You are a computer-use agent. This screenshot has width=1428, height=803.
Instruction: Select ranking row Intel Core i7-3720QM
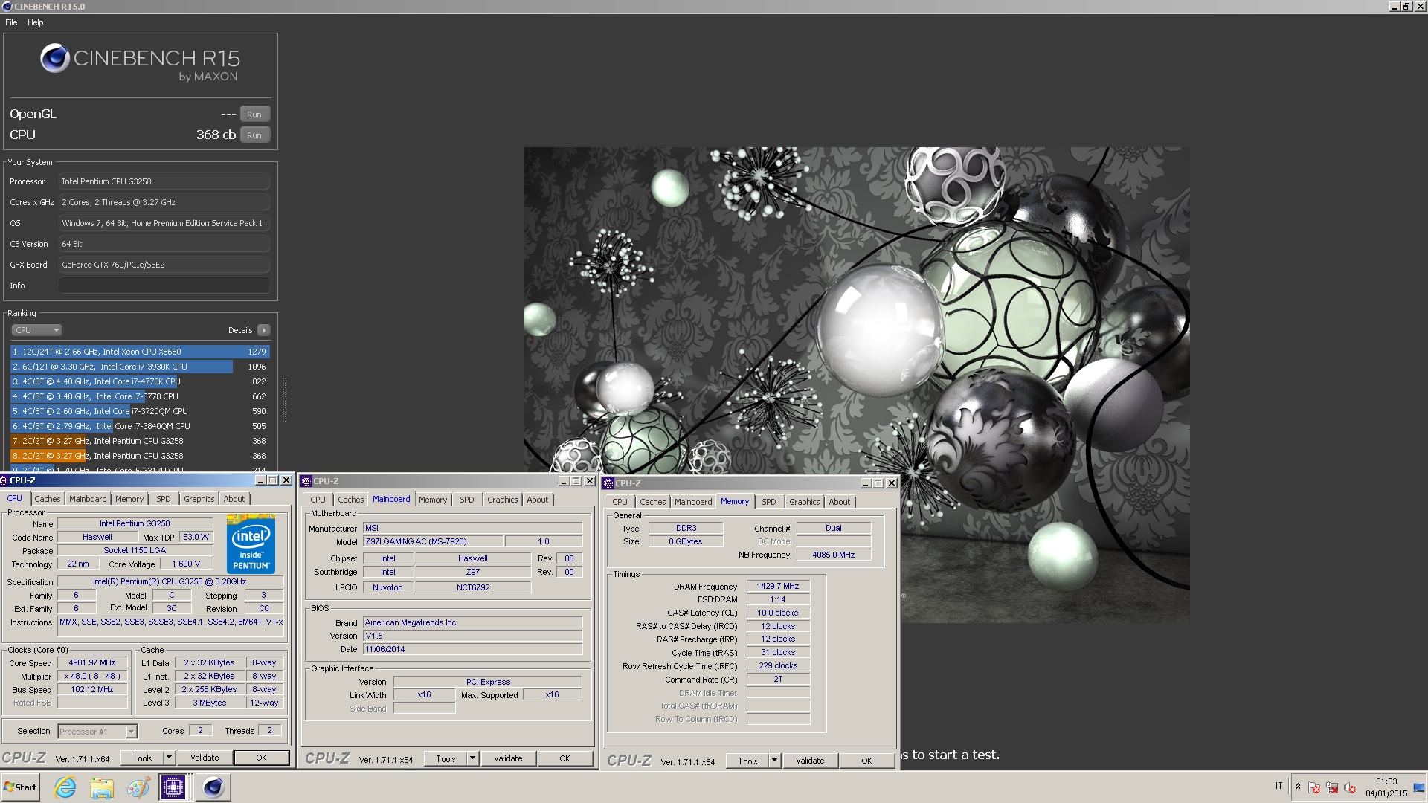pyautogui.click(x=140, y=411)
